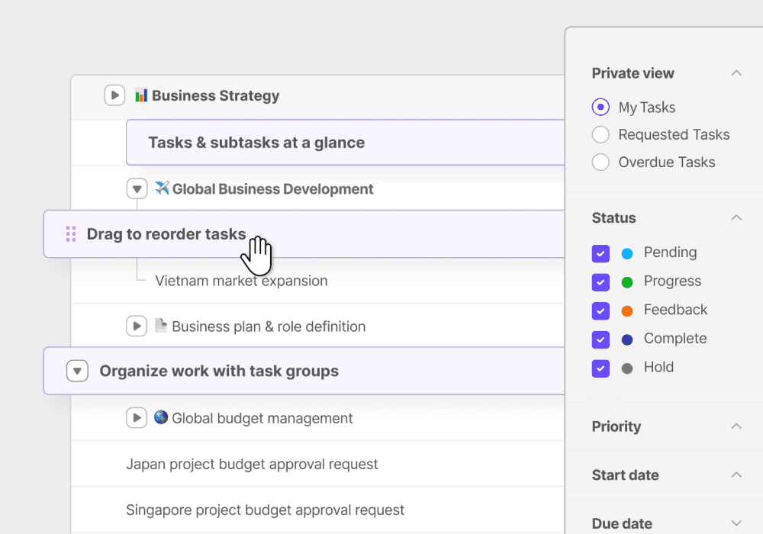This screenshot has width=763, height=534.
Task: Click the Private view heading
Action: coord(633,73)
